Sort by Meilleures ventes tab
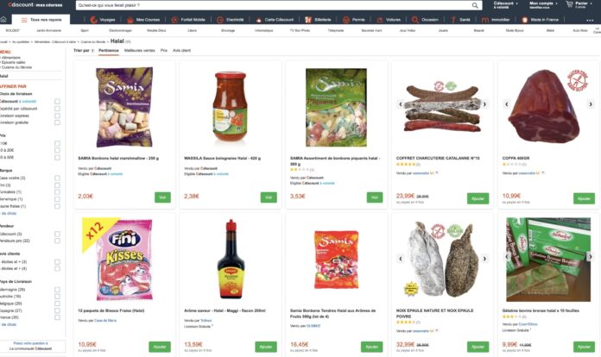 140,51
